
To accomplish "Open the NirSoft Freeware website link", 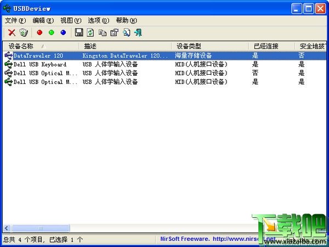I will point(218,239).
